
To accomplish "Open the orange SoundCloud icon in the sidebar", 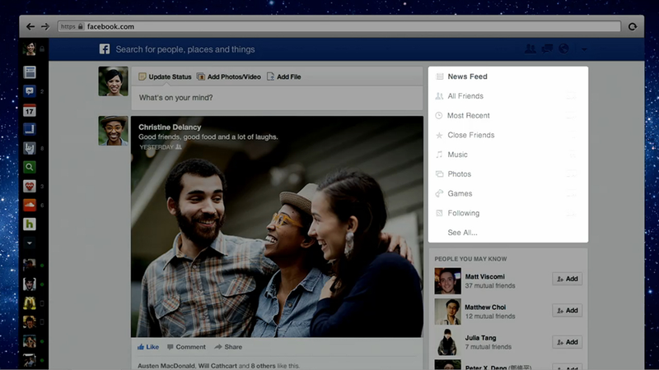I will pyautogui.click(x=30, y=205).
